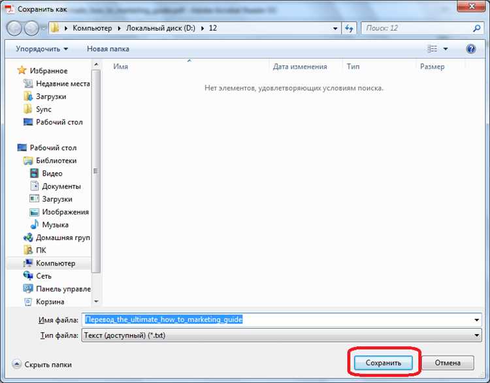Click the Документы library icon

click(x=34, y=186)
